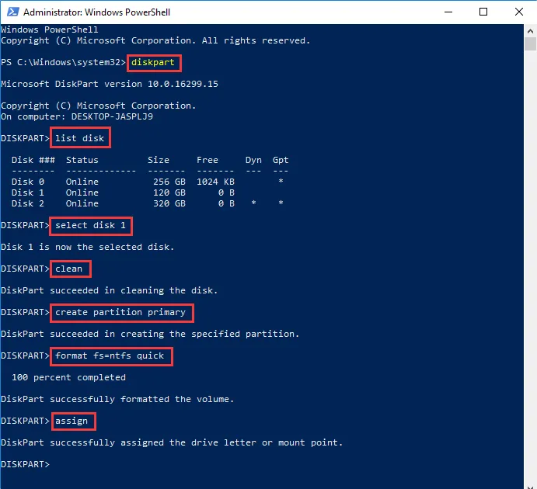Click the scrollbar up arrow

pyautogui.click(x=531, y=31)
